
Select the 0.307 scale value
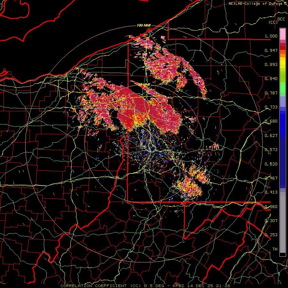(271, 220)
